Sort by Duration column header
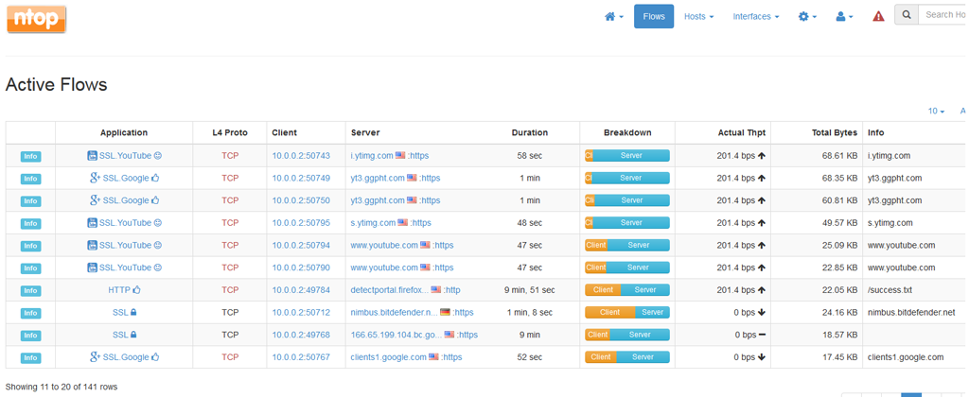969x397 pixels. coord(530,132)
